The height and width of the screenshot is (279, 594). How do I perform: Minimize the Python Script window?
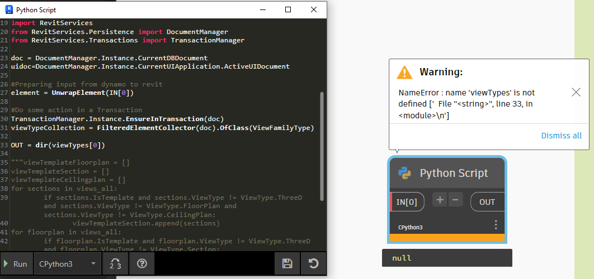[x=262, y=10]
